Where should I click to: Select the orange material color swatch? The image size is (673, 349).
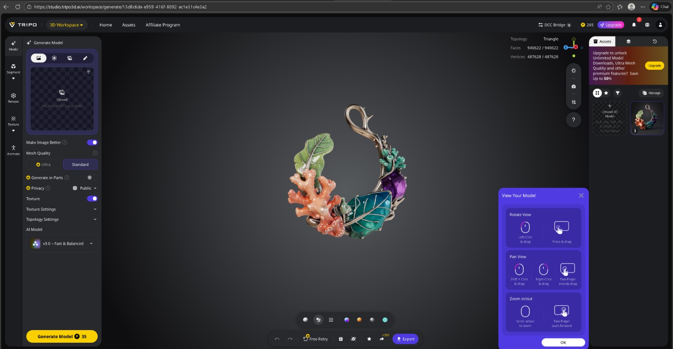tap(359, 320)
